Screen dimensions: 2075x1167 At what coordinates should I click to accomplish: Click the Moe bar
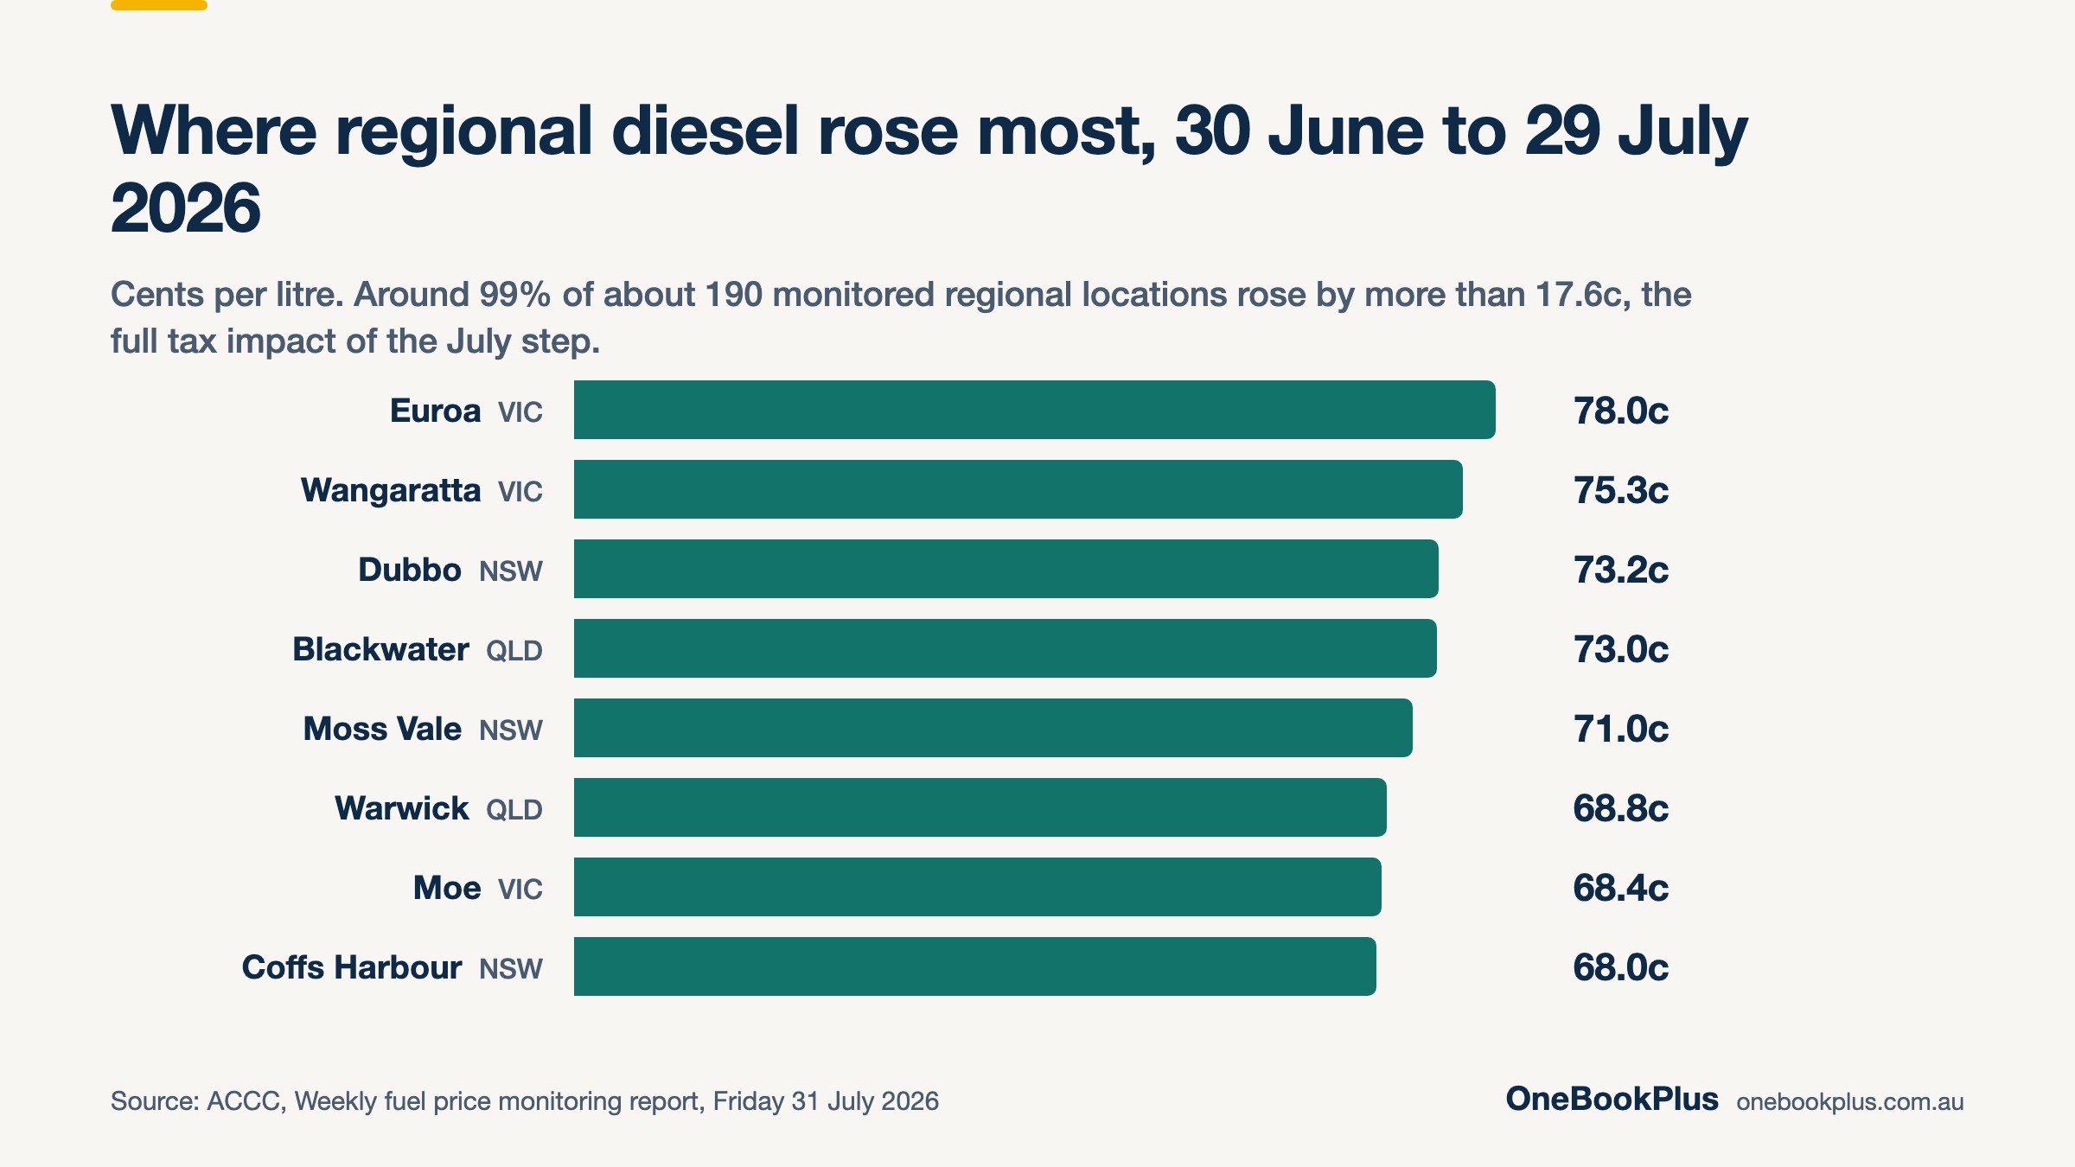[x=978, y=887]
